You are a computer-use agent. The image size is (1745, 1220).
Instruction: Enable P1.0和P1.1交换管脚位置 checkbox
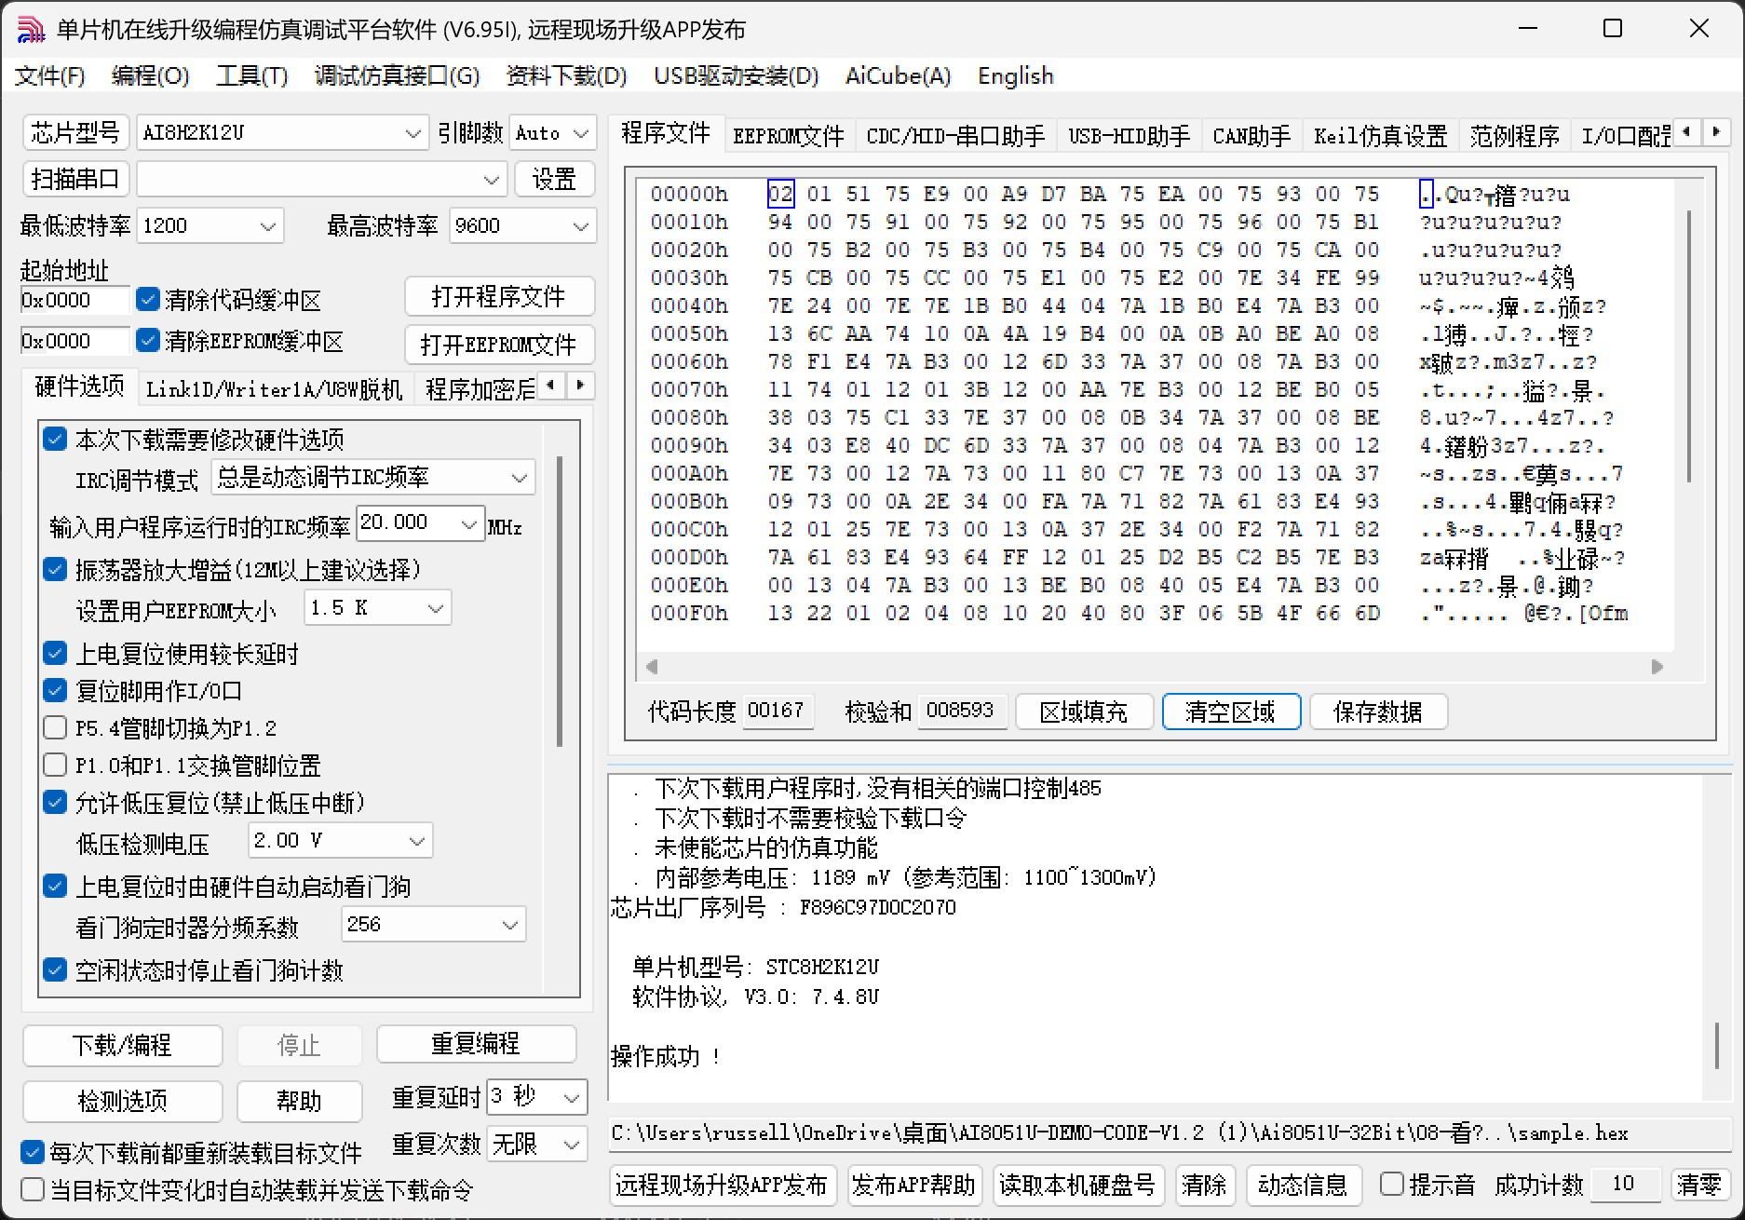55,765
